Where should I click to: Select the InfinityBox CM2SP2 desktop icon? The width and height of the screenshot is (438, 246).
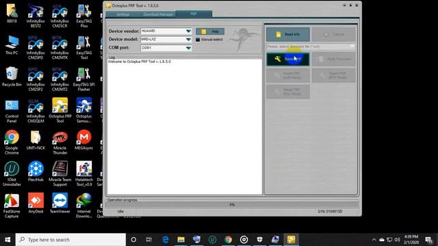tap(36, 79)
